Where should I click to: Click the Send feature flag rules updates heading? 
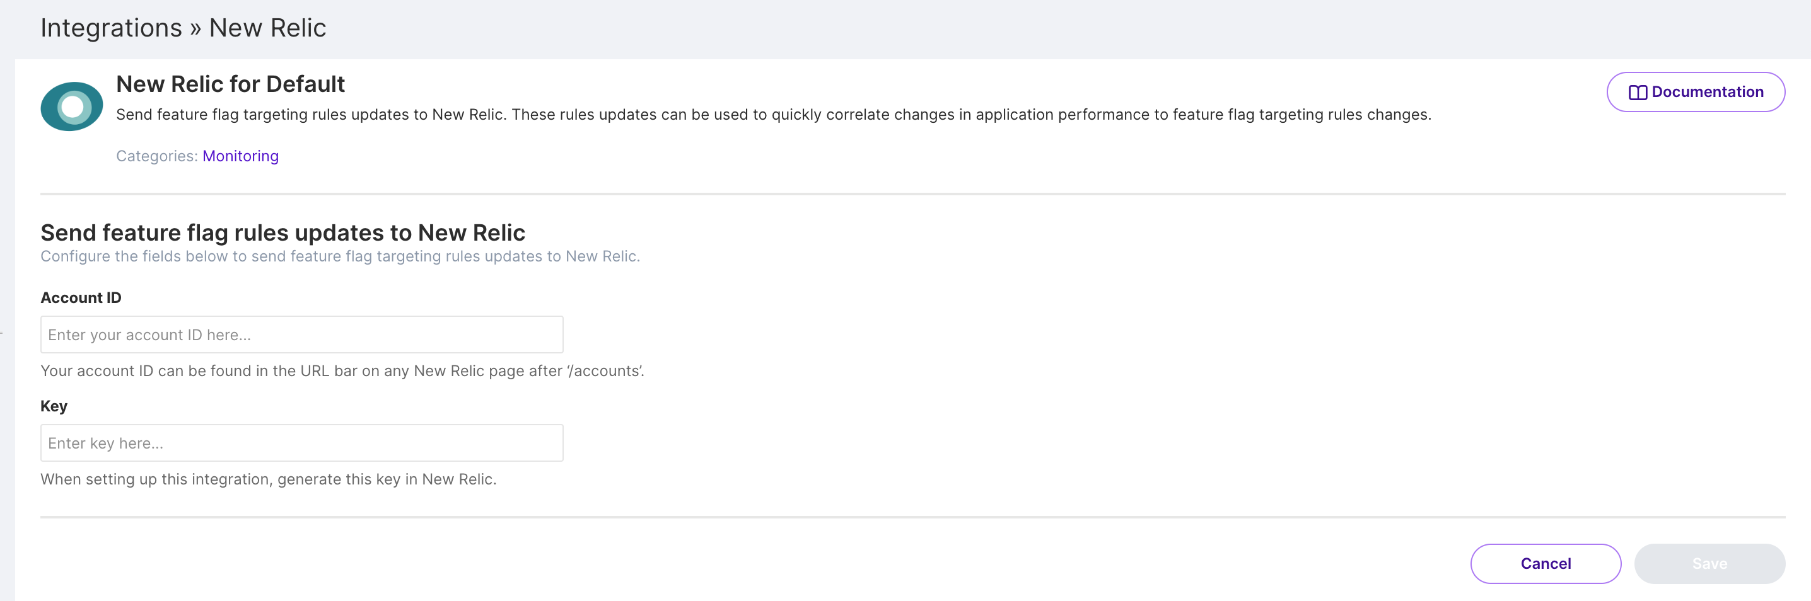coord(282,232)
